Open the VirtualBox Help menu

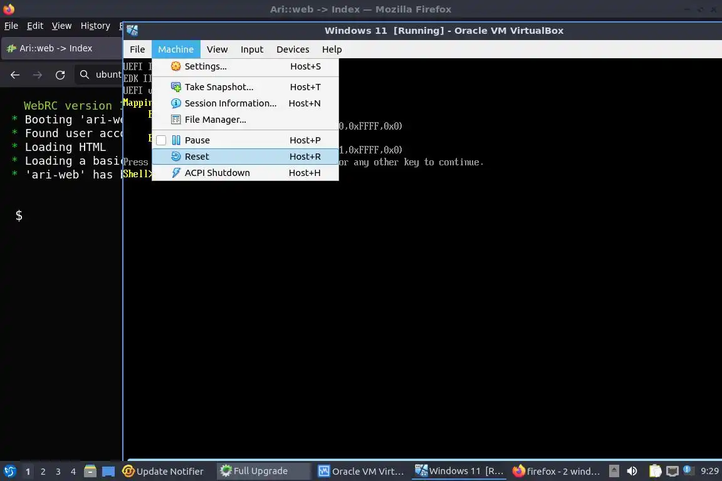(x=332, y=49)
